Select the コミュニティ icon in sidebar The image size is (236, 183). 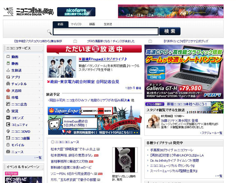point(8,125)
